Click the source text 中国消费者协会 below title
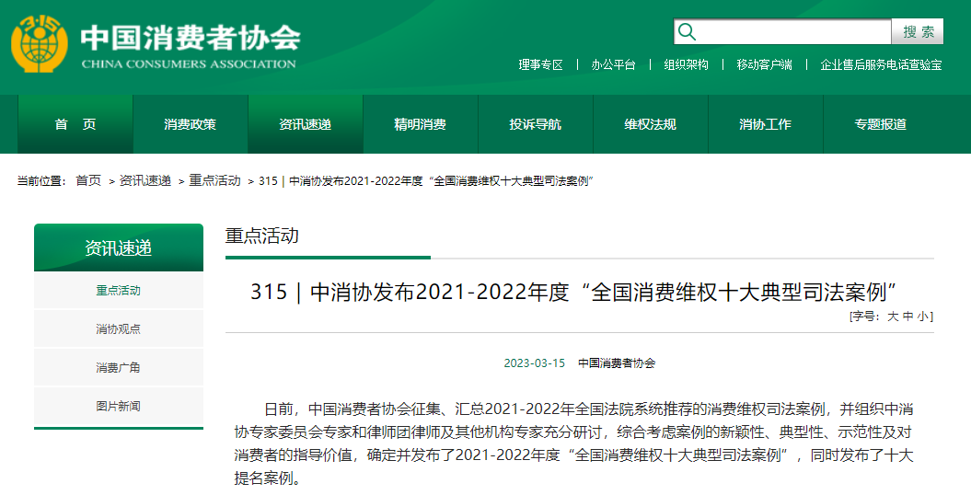 617,363
